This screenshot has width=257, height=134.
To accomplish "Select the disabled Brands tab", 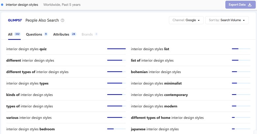I will [90, 34].
